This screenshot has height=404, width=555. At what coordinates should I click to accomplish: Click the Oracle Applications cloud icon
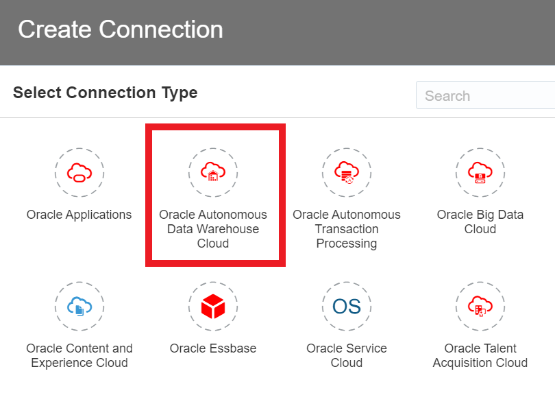pos(79,171)
